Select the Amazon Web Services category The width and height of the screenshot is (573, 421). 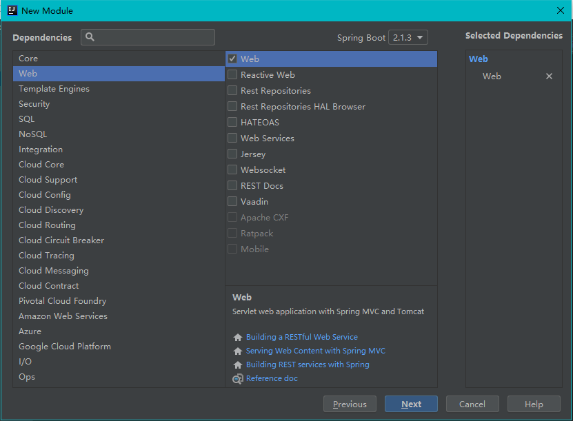coord(119,316)
